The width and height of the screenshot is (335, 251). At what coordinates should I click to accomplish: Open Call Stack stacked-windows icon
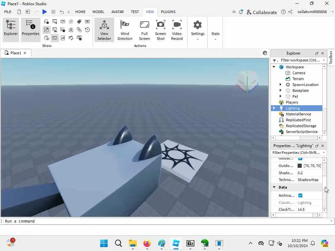pyautogui.click(x=79, y=30)
